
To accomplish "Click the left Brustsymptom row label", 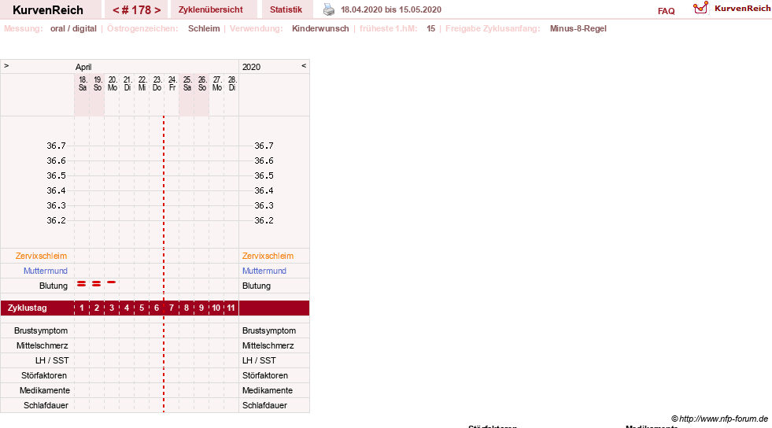I will pyautogui.click(x=41, y=330).
